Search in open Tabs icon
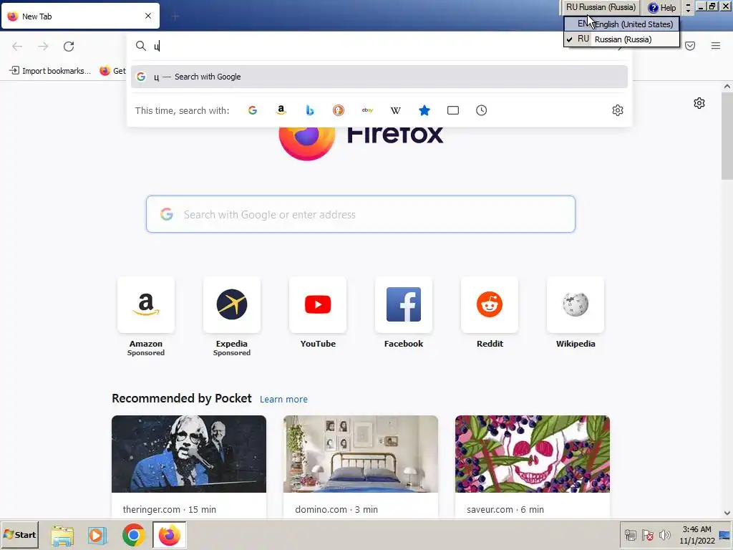The image size is (733, 550). [x=453, y=110]
